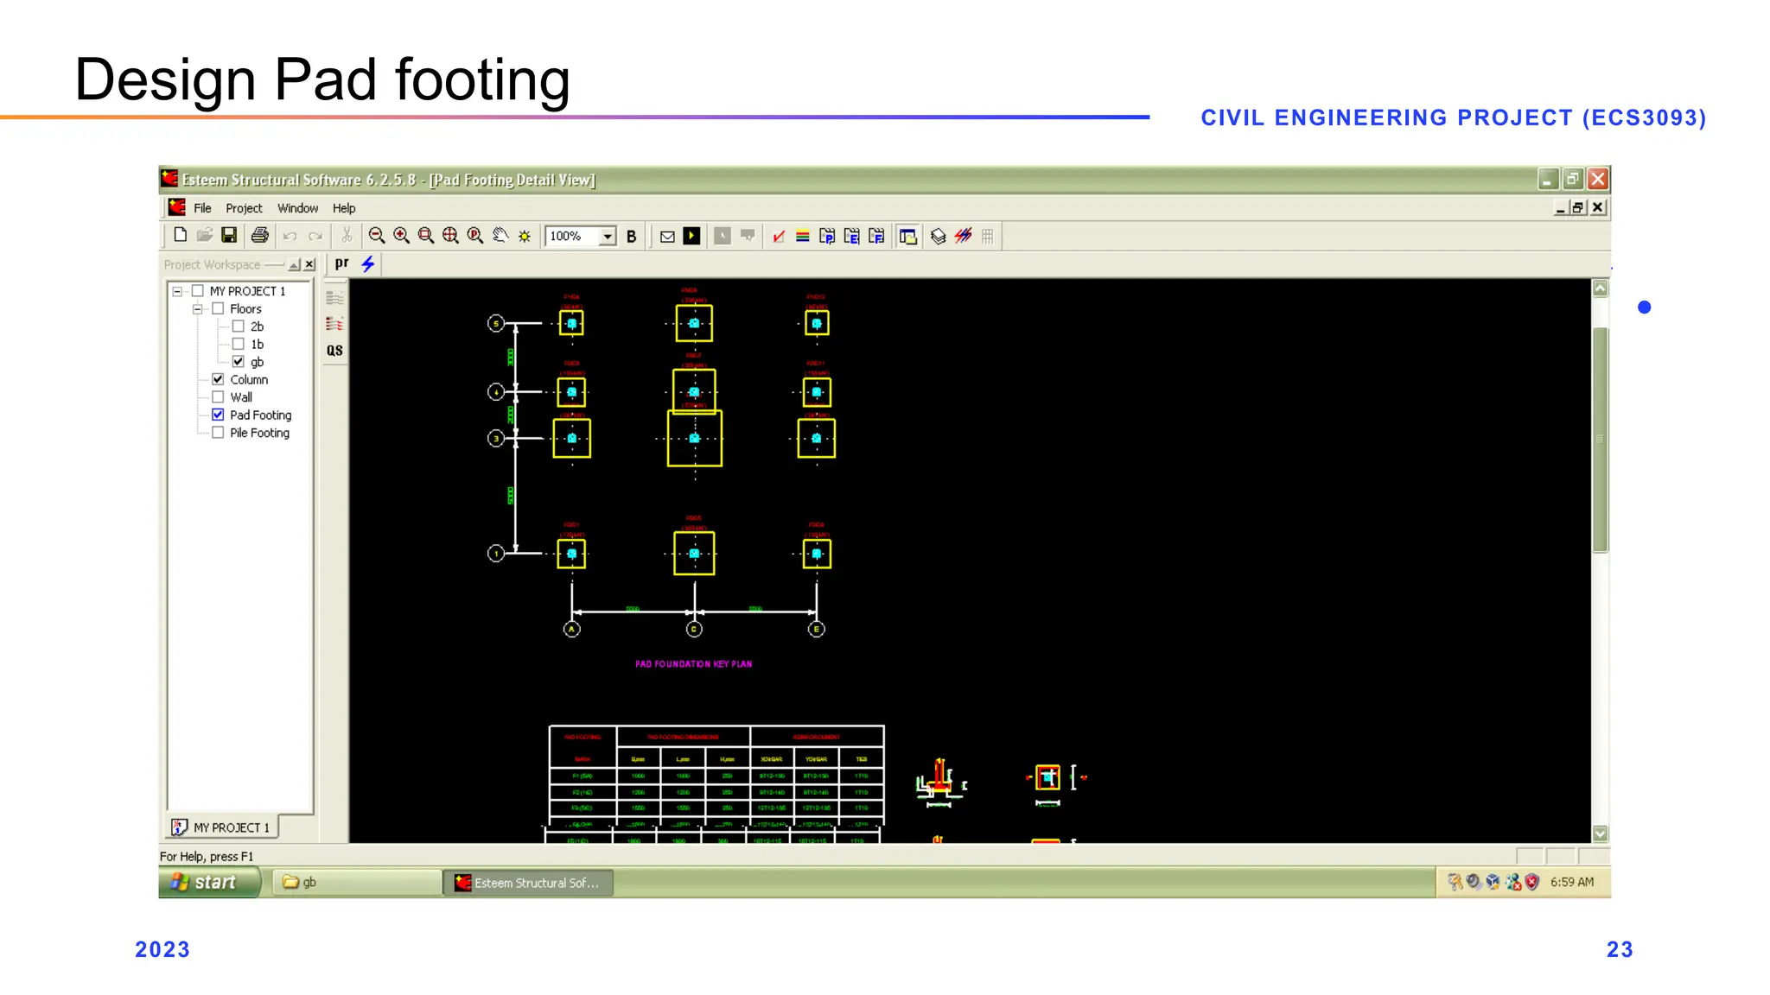Click the vertical scrollbar down arrow

1601,833
